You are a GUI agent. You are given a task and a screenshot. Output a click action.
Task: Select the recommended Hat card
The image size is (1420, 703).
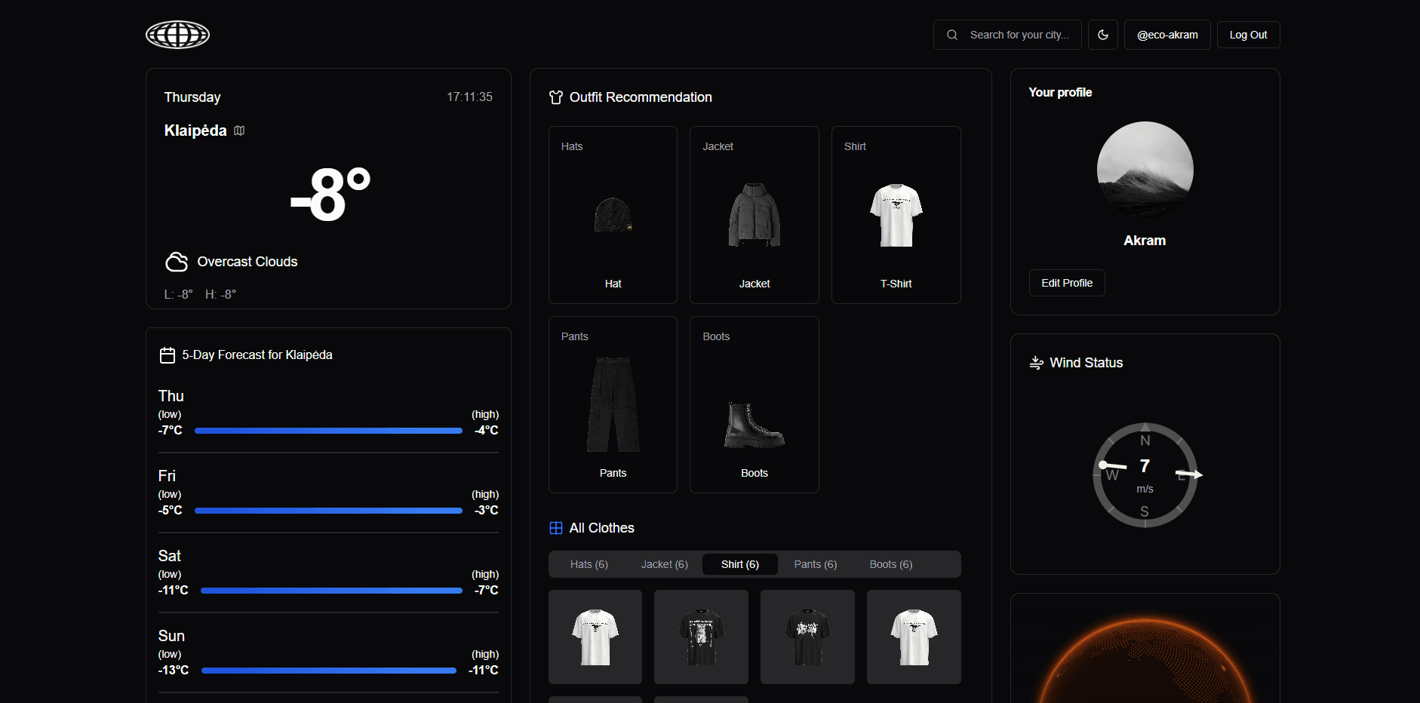tap(613, 215)
